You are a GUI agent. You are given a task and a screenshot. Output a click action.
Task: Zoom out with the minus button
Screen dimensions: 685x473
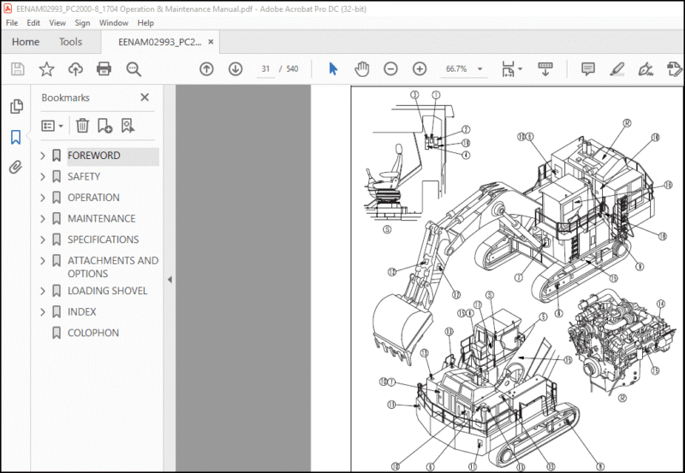(390, 69)
